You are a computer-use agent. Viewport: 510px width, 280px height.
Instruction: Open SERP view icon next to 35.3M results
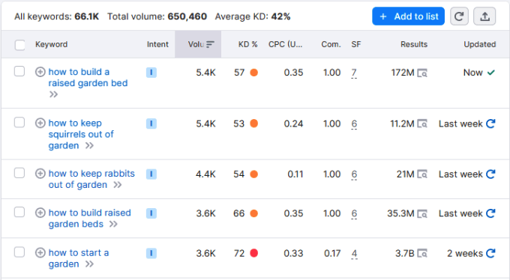pyautogui.click(x=422, y=214)
